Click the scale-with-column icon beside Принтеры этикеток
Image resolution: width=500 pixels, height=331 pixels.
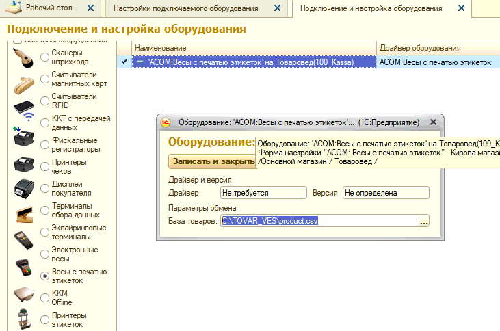coord(24,319)
